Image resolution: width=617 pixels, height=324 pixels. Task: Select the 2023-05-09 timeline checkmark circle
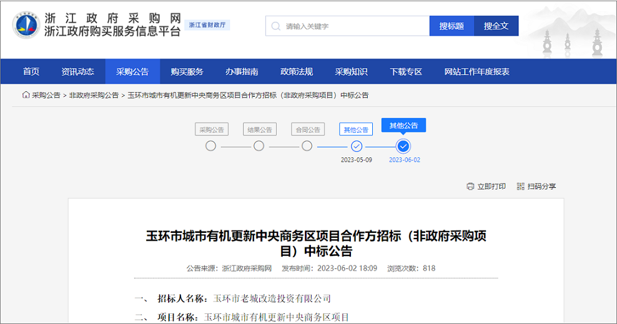[356, 146]
